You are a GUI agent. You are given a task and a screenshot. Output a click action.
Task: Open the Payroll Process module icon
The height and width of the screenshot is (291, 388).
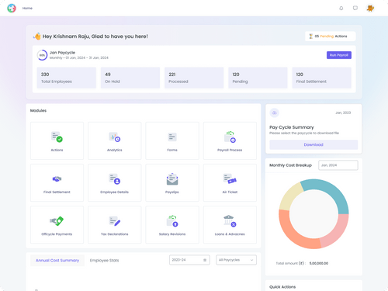[230, 137]
